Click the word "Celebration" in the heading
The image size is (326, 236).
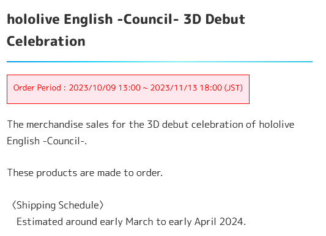pos(46,41)
